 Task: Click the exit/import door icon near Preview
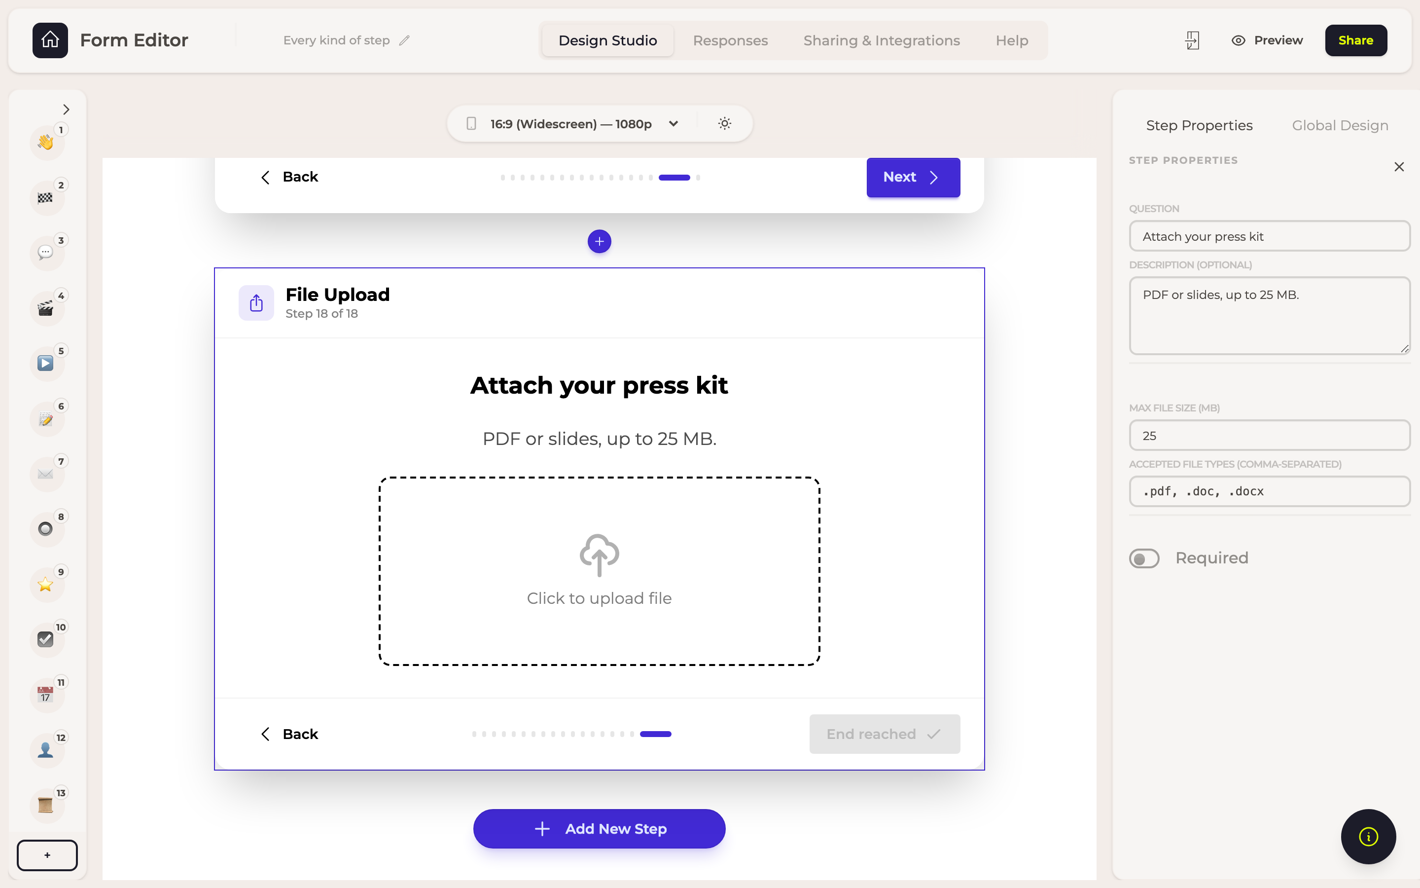(1192, 40)
